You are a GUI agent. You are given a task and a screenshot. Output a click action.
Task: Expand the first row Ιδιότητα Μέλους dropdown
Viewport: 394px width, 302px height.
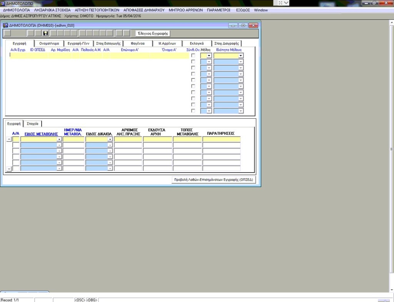(x=240, y=56)
